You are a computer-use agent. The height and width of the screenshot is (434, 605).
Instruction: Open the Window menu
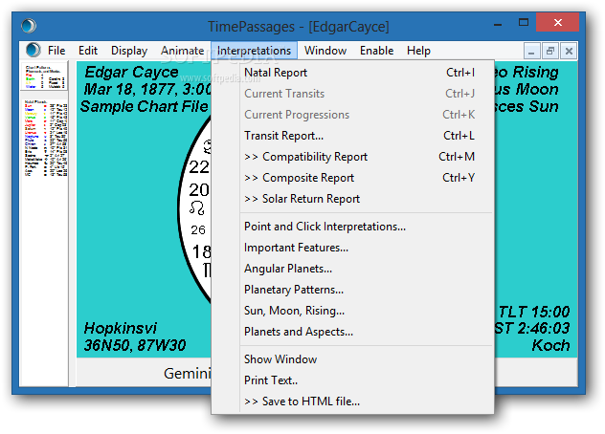point(325,51)
